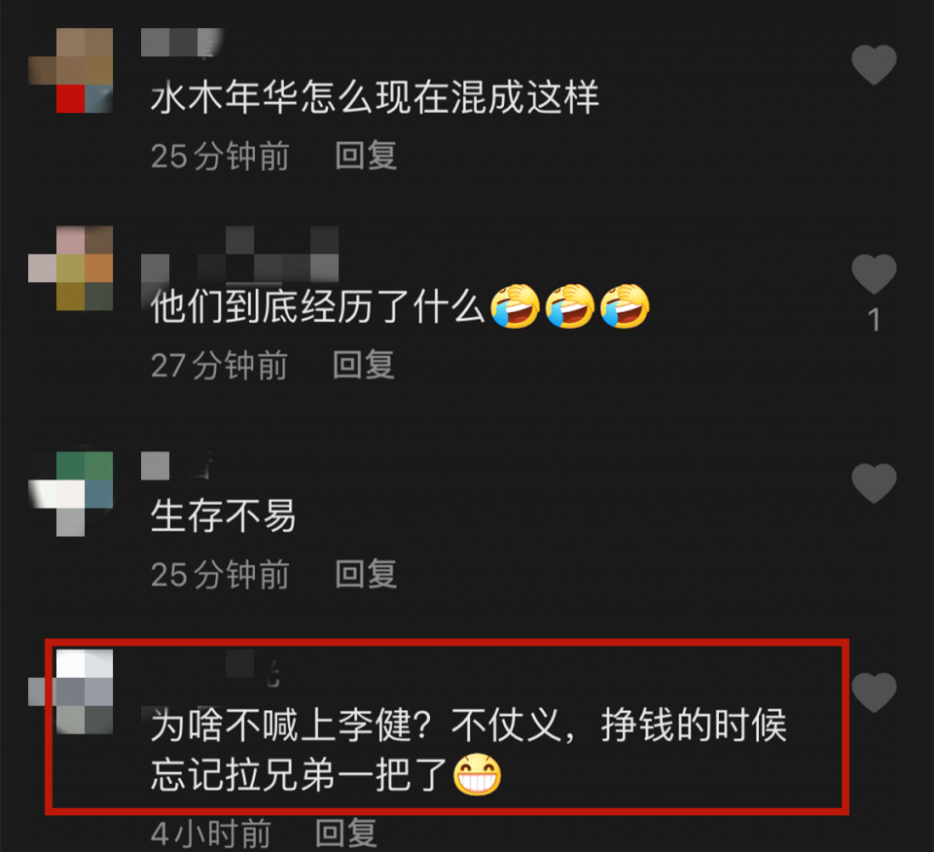This screenshot has height=852, width=934.
Task: Tap the heart beside 生存不易 comment
Action: (874, 482)
